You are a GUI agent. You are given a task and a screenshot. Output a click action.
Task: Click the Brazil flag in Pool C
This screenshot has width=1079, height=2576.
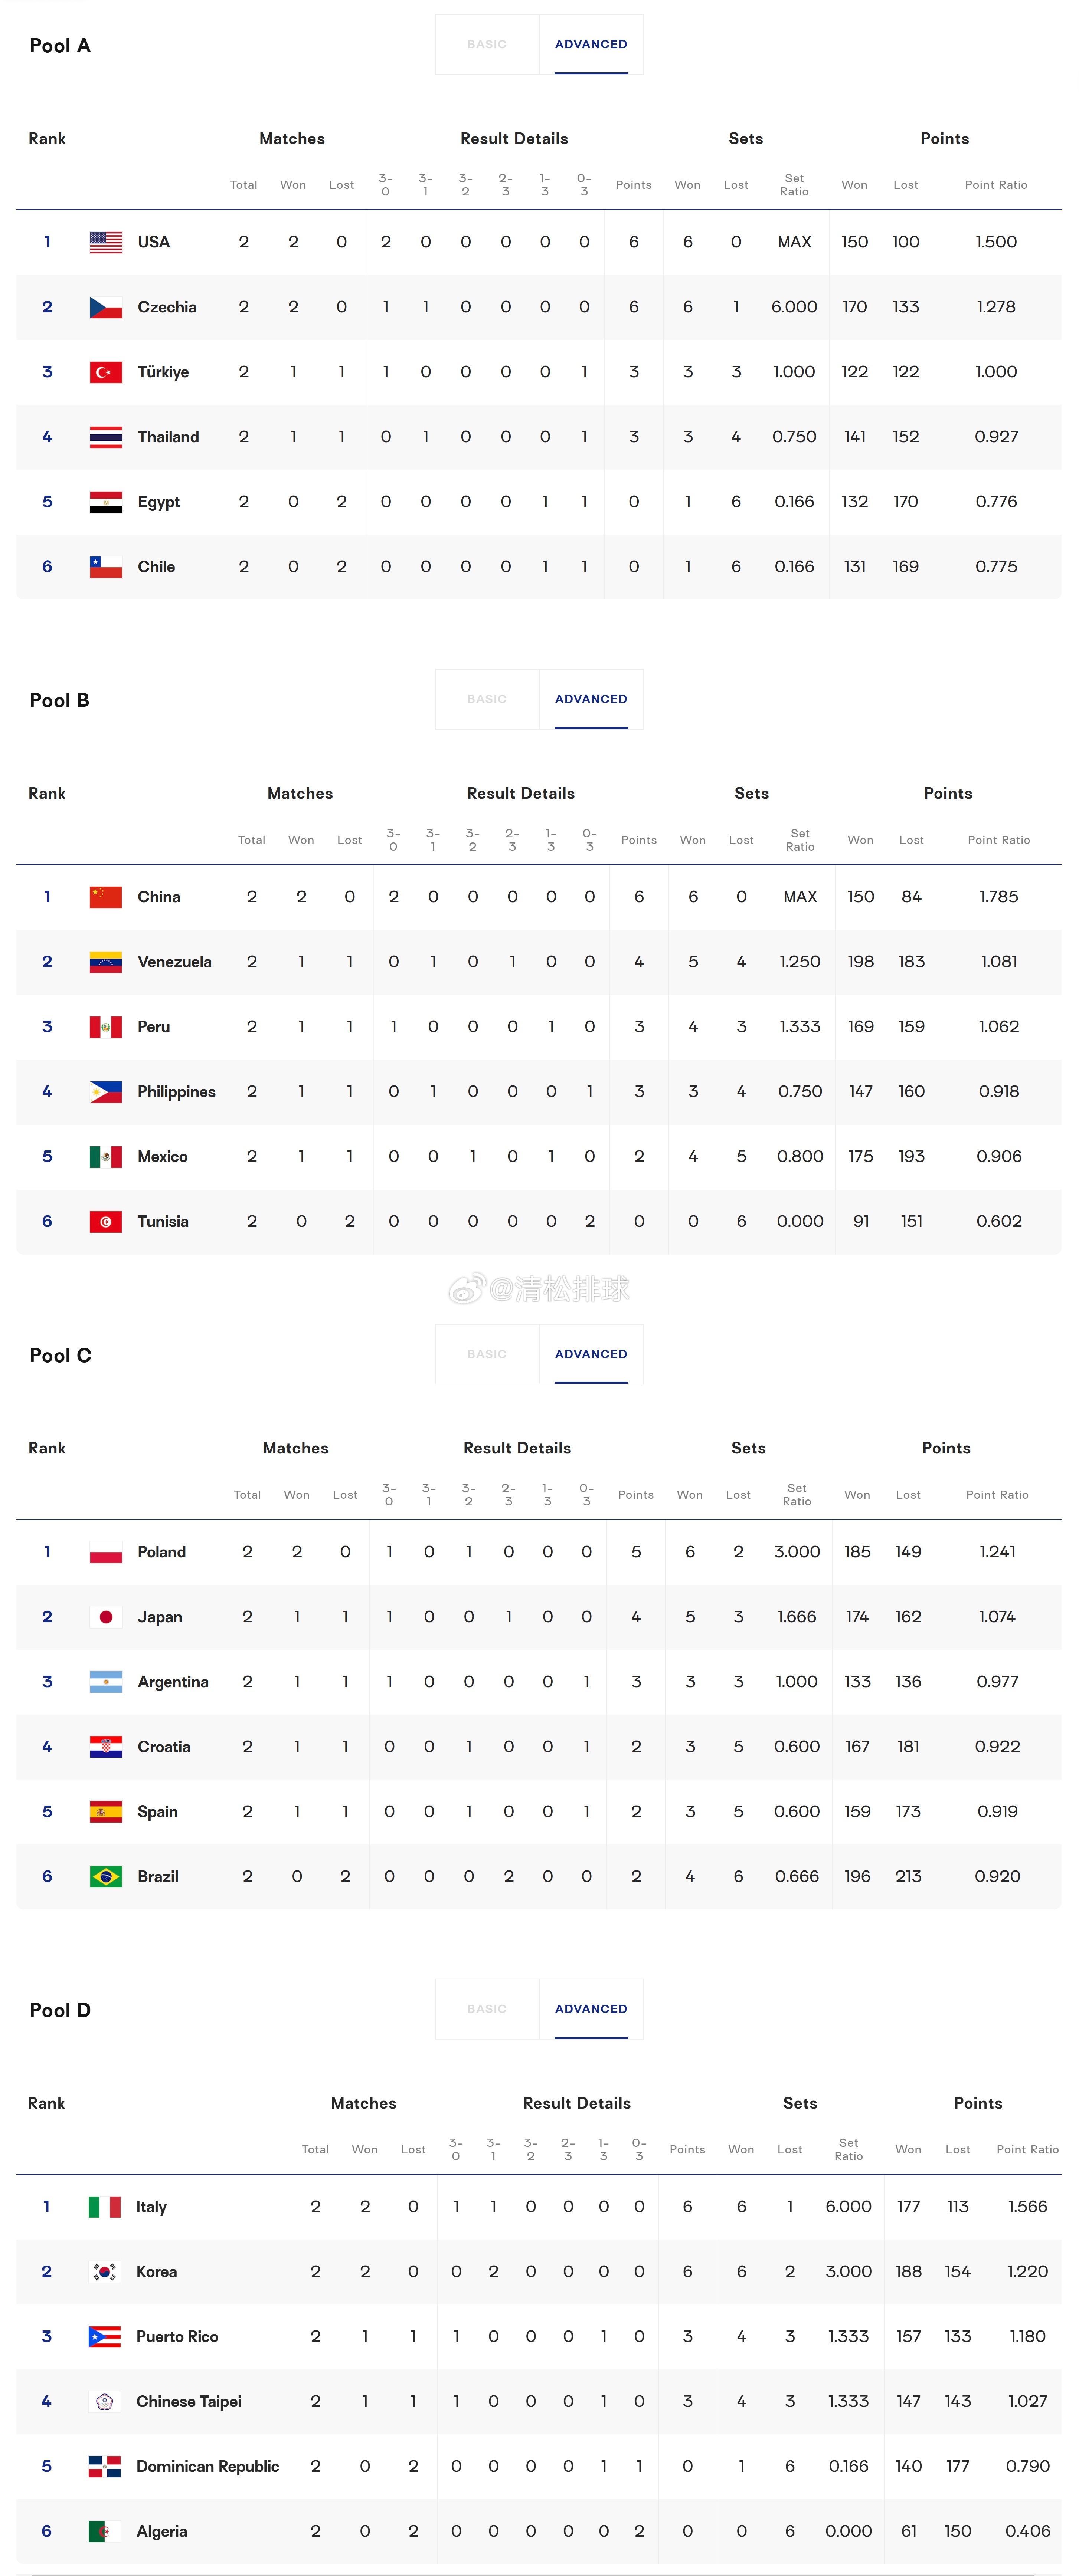[x=106, y=1877]
